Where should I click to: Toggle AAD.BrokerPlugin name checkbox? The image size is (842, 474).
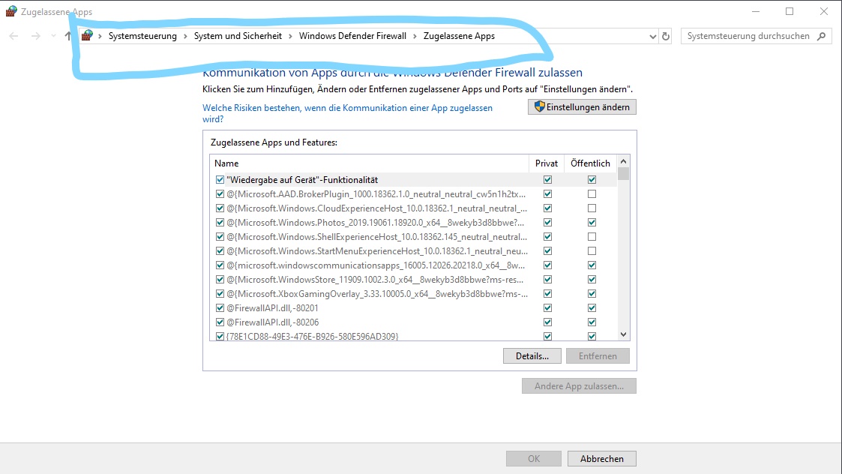coord(220,194)
